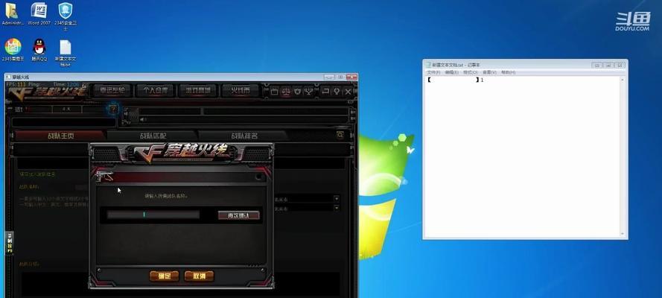Click the 再次确认 re-confirm button in dialog
The image size is (662, 298).
click(x=238, y=215)
